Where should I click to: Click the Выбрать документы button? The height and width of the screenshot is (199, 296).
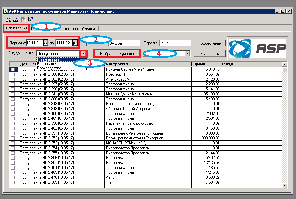(x=117, y=54)
